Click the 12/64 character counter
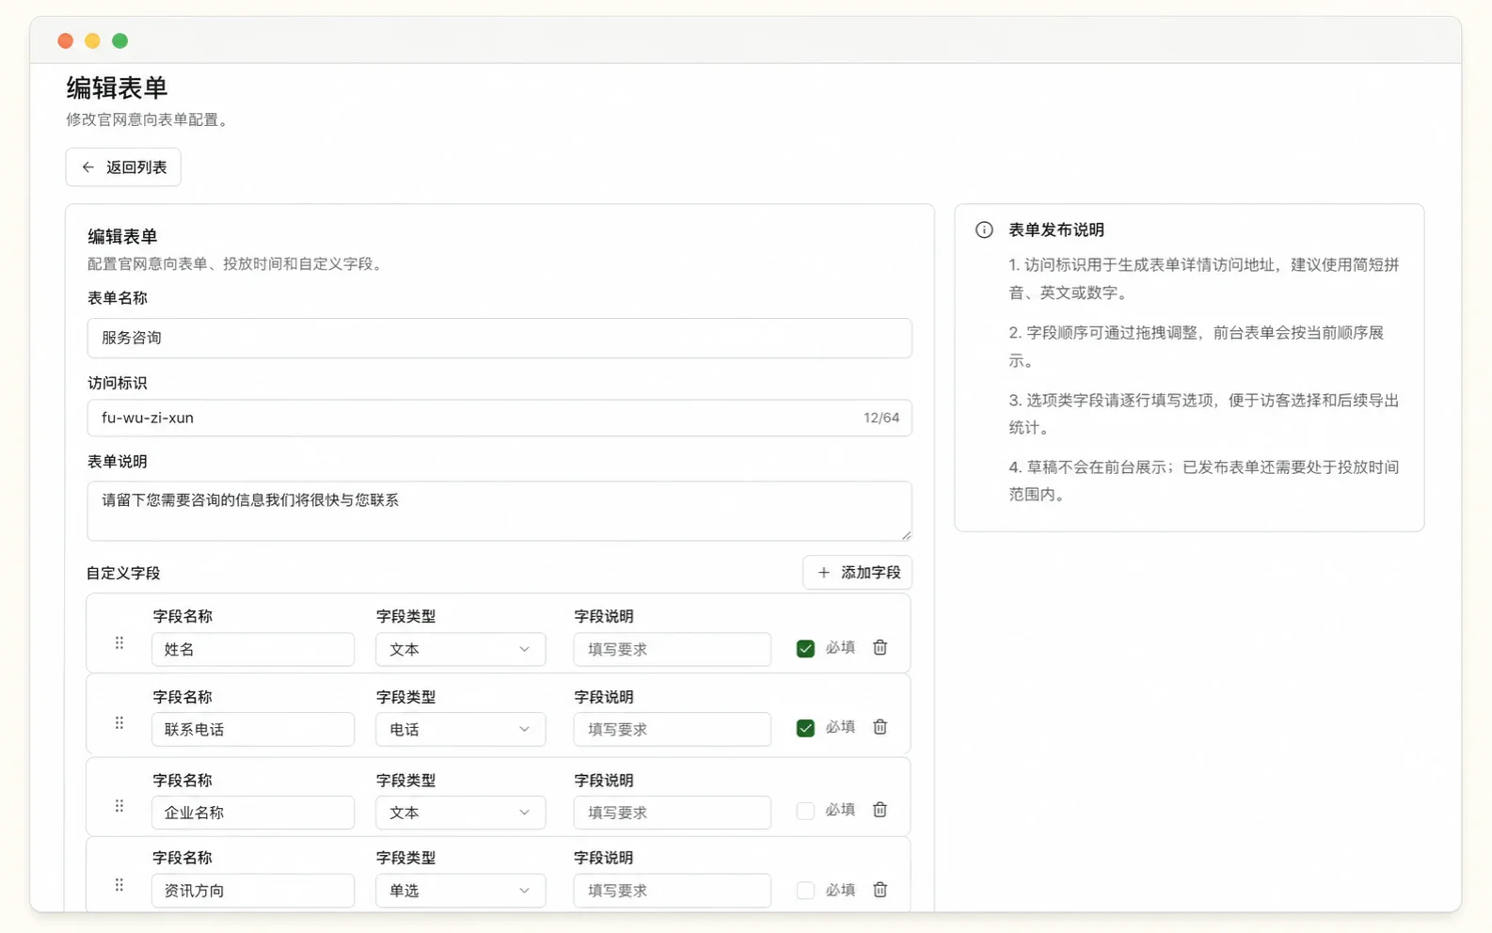The width and height of the screenshot is (1492, 933). tap(881, 418)
